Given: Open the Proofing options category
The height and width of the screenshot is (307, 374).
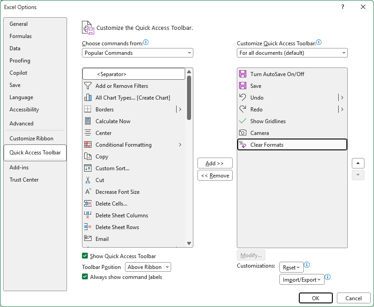Looking at the screenshot, I should (35, 61).
